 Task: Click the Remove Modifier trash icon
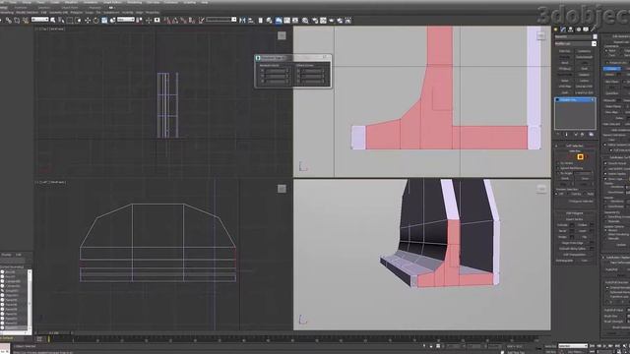tap(583, 135)
